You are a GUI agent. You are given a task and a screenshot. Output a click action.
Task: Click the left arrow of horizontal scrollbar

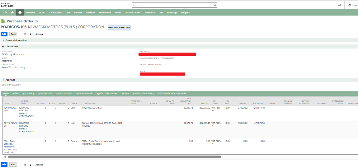click(x=5, y=157)
